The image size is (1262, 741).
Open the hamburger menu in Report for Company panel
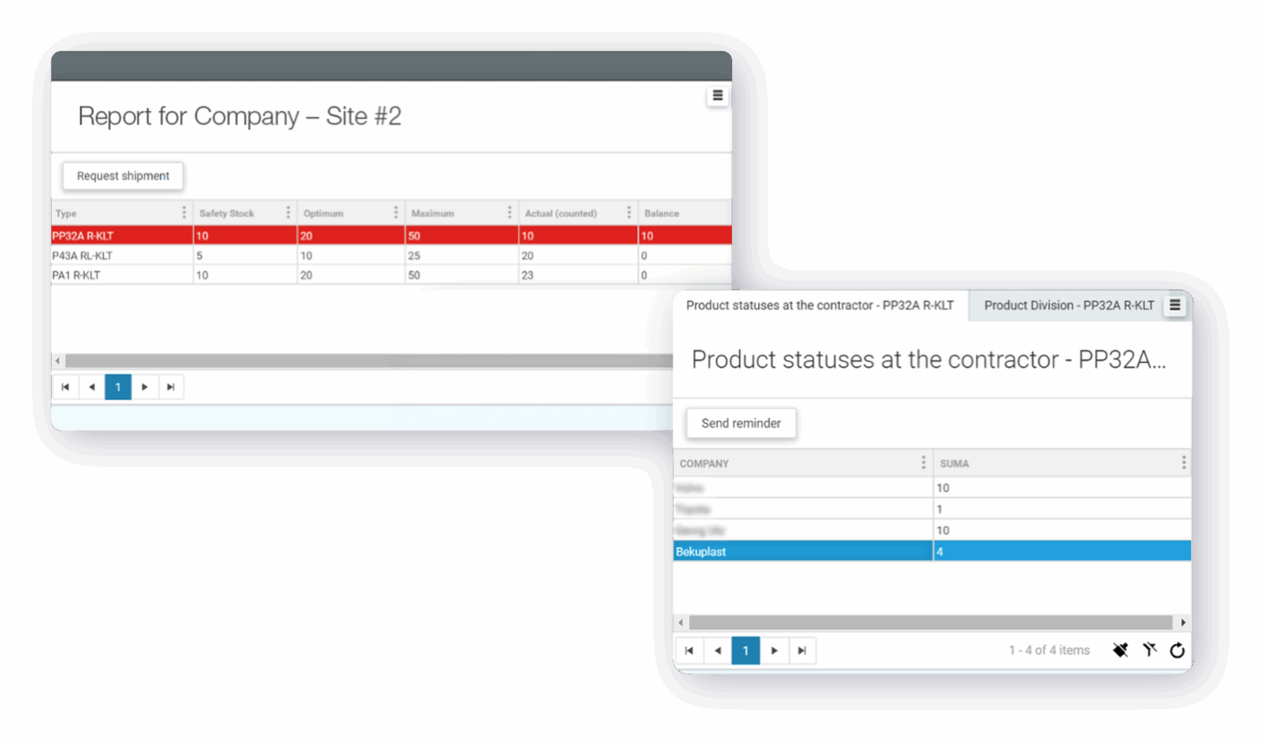tap(717, 96)
